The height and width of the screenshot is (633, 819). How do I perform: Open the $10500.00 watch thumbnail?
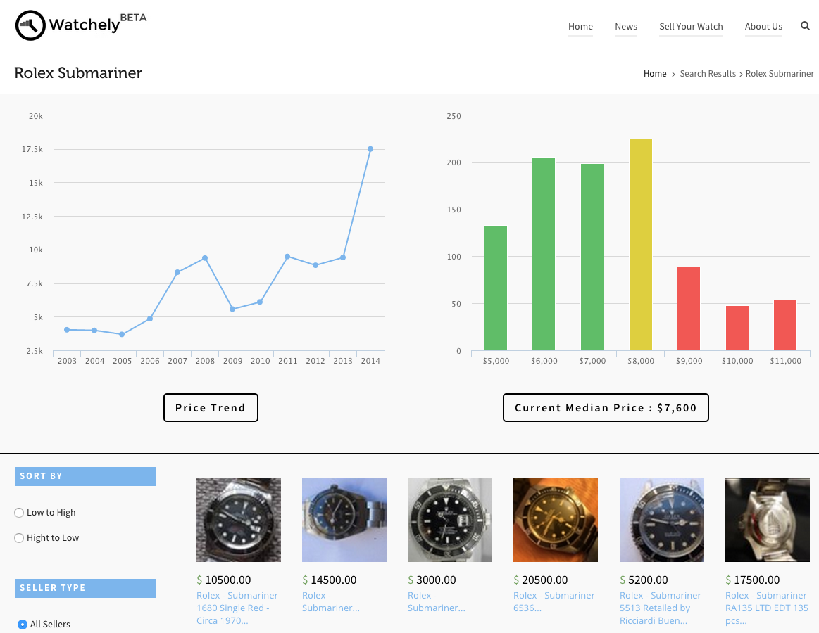(x=239, y=520)
